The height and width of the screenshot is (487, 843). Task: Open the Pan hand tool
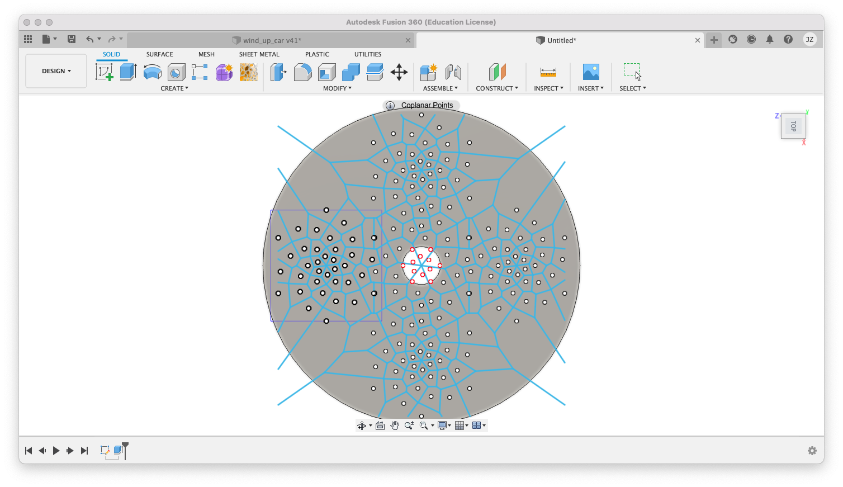(395, 425)
